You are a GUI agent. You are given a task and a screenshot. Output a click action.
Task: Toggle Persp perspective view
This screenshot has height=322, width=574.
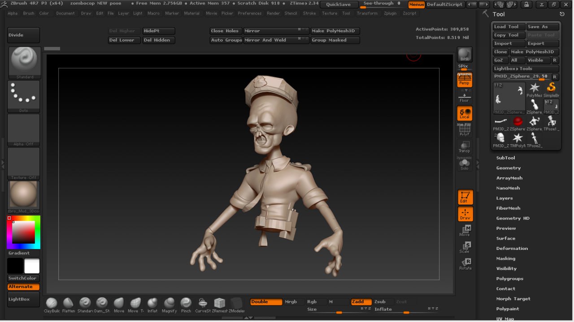point(465,80)
